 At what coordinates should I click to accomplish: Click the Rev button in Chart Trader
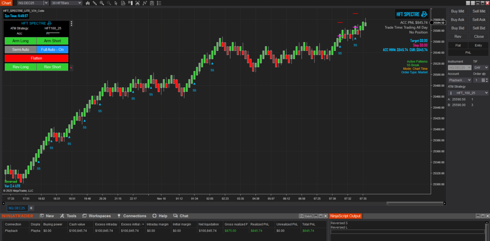[x=458, y=37]
